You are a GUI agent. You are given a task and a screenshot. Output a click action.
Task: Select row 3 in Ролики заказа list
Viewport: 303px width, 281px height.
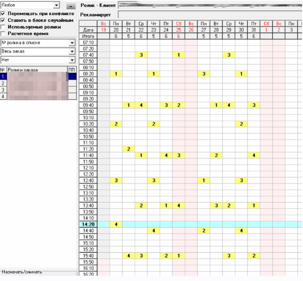coord(38,90)
